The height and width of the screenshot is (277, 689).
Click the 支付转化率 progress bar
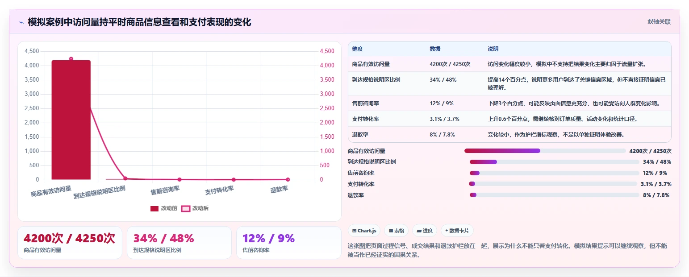[x=553, y=184]
